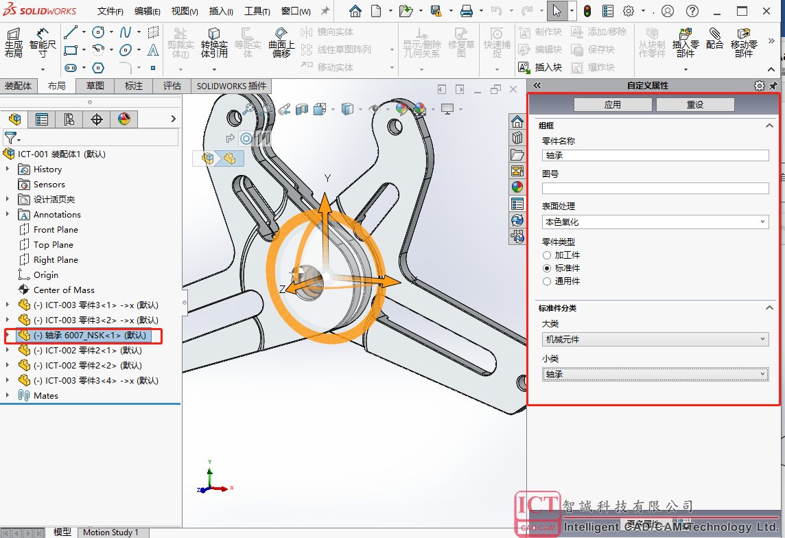The width and height of the screenshot is (785, 538).
Task: Open the Create Layout (生成布局) tool
Action: click(x=14, y=43)
